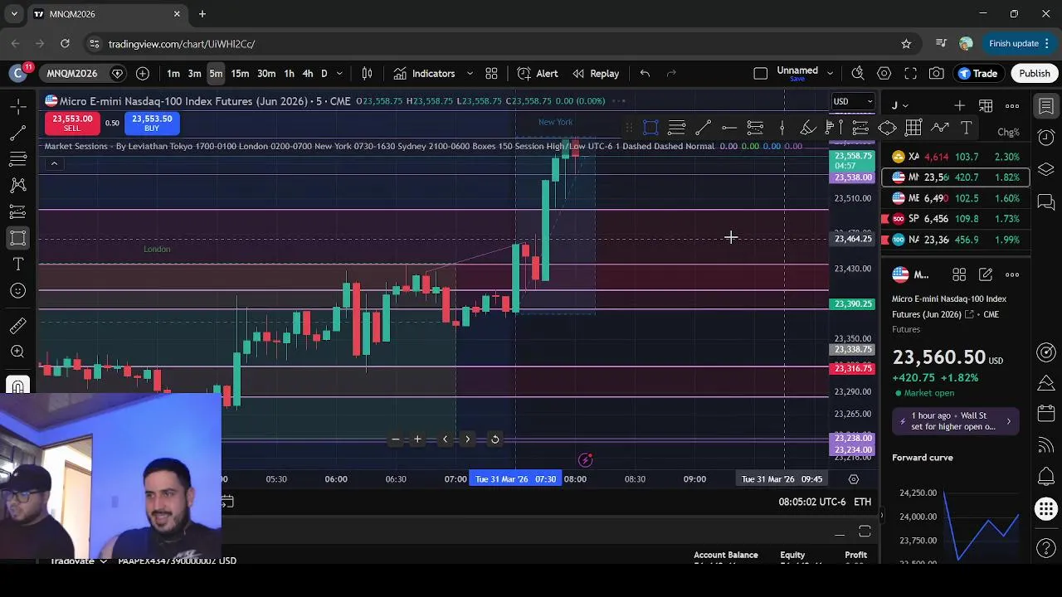
Task: Expand the time interval dropdown after D
Action: coord(339,73)
